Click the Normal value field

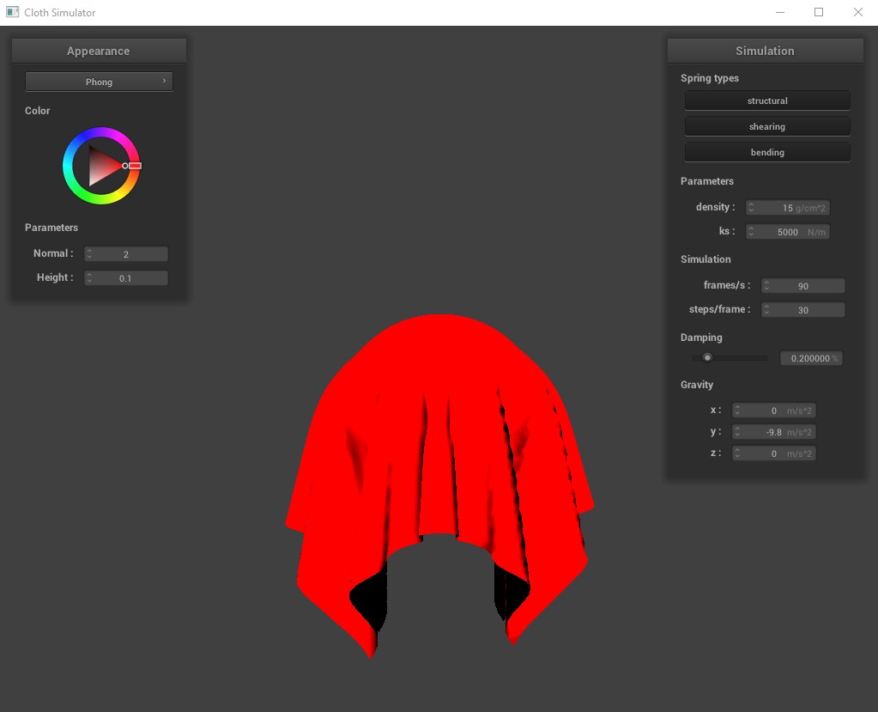[x=126, y=253]
